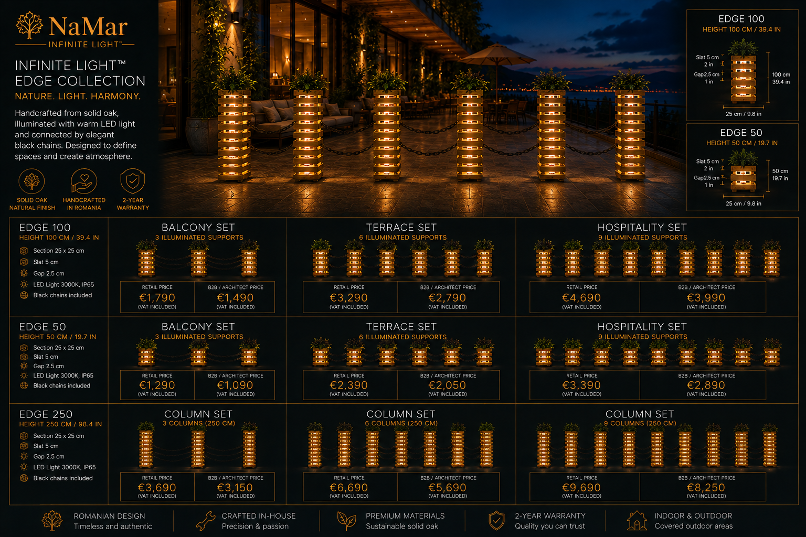Click the Black chains included icon under EDGE 50
The height and width of the screenshot is (537, 806).
click(x=24, y=385)
